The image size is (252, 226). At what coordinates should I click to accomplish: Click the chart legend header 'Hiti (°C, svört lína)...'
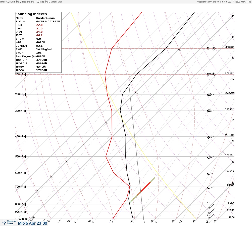click(31, 2)
